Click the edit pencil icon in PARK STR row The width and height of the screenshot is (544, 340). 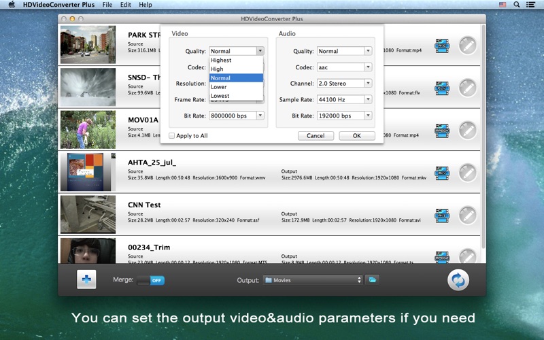pos(467,46)
